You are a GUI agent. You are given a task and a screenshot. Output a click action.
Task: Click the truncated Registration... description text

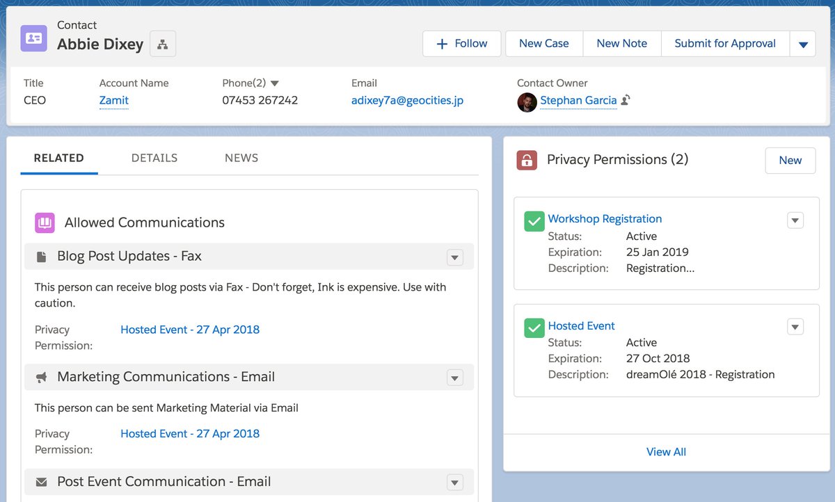click(660, 268)
